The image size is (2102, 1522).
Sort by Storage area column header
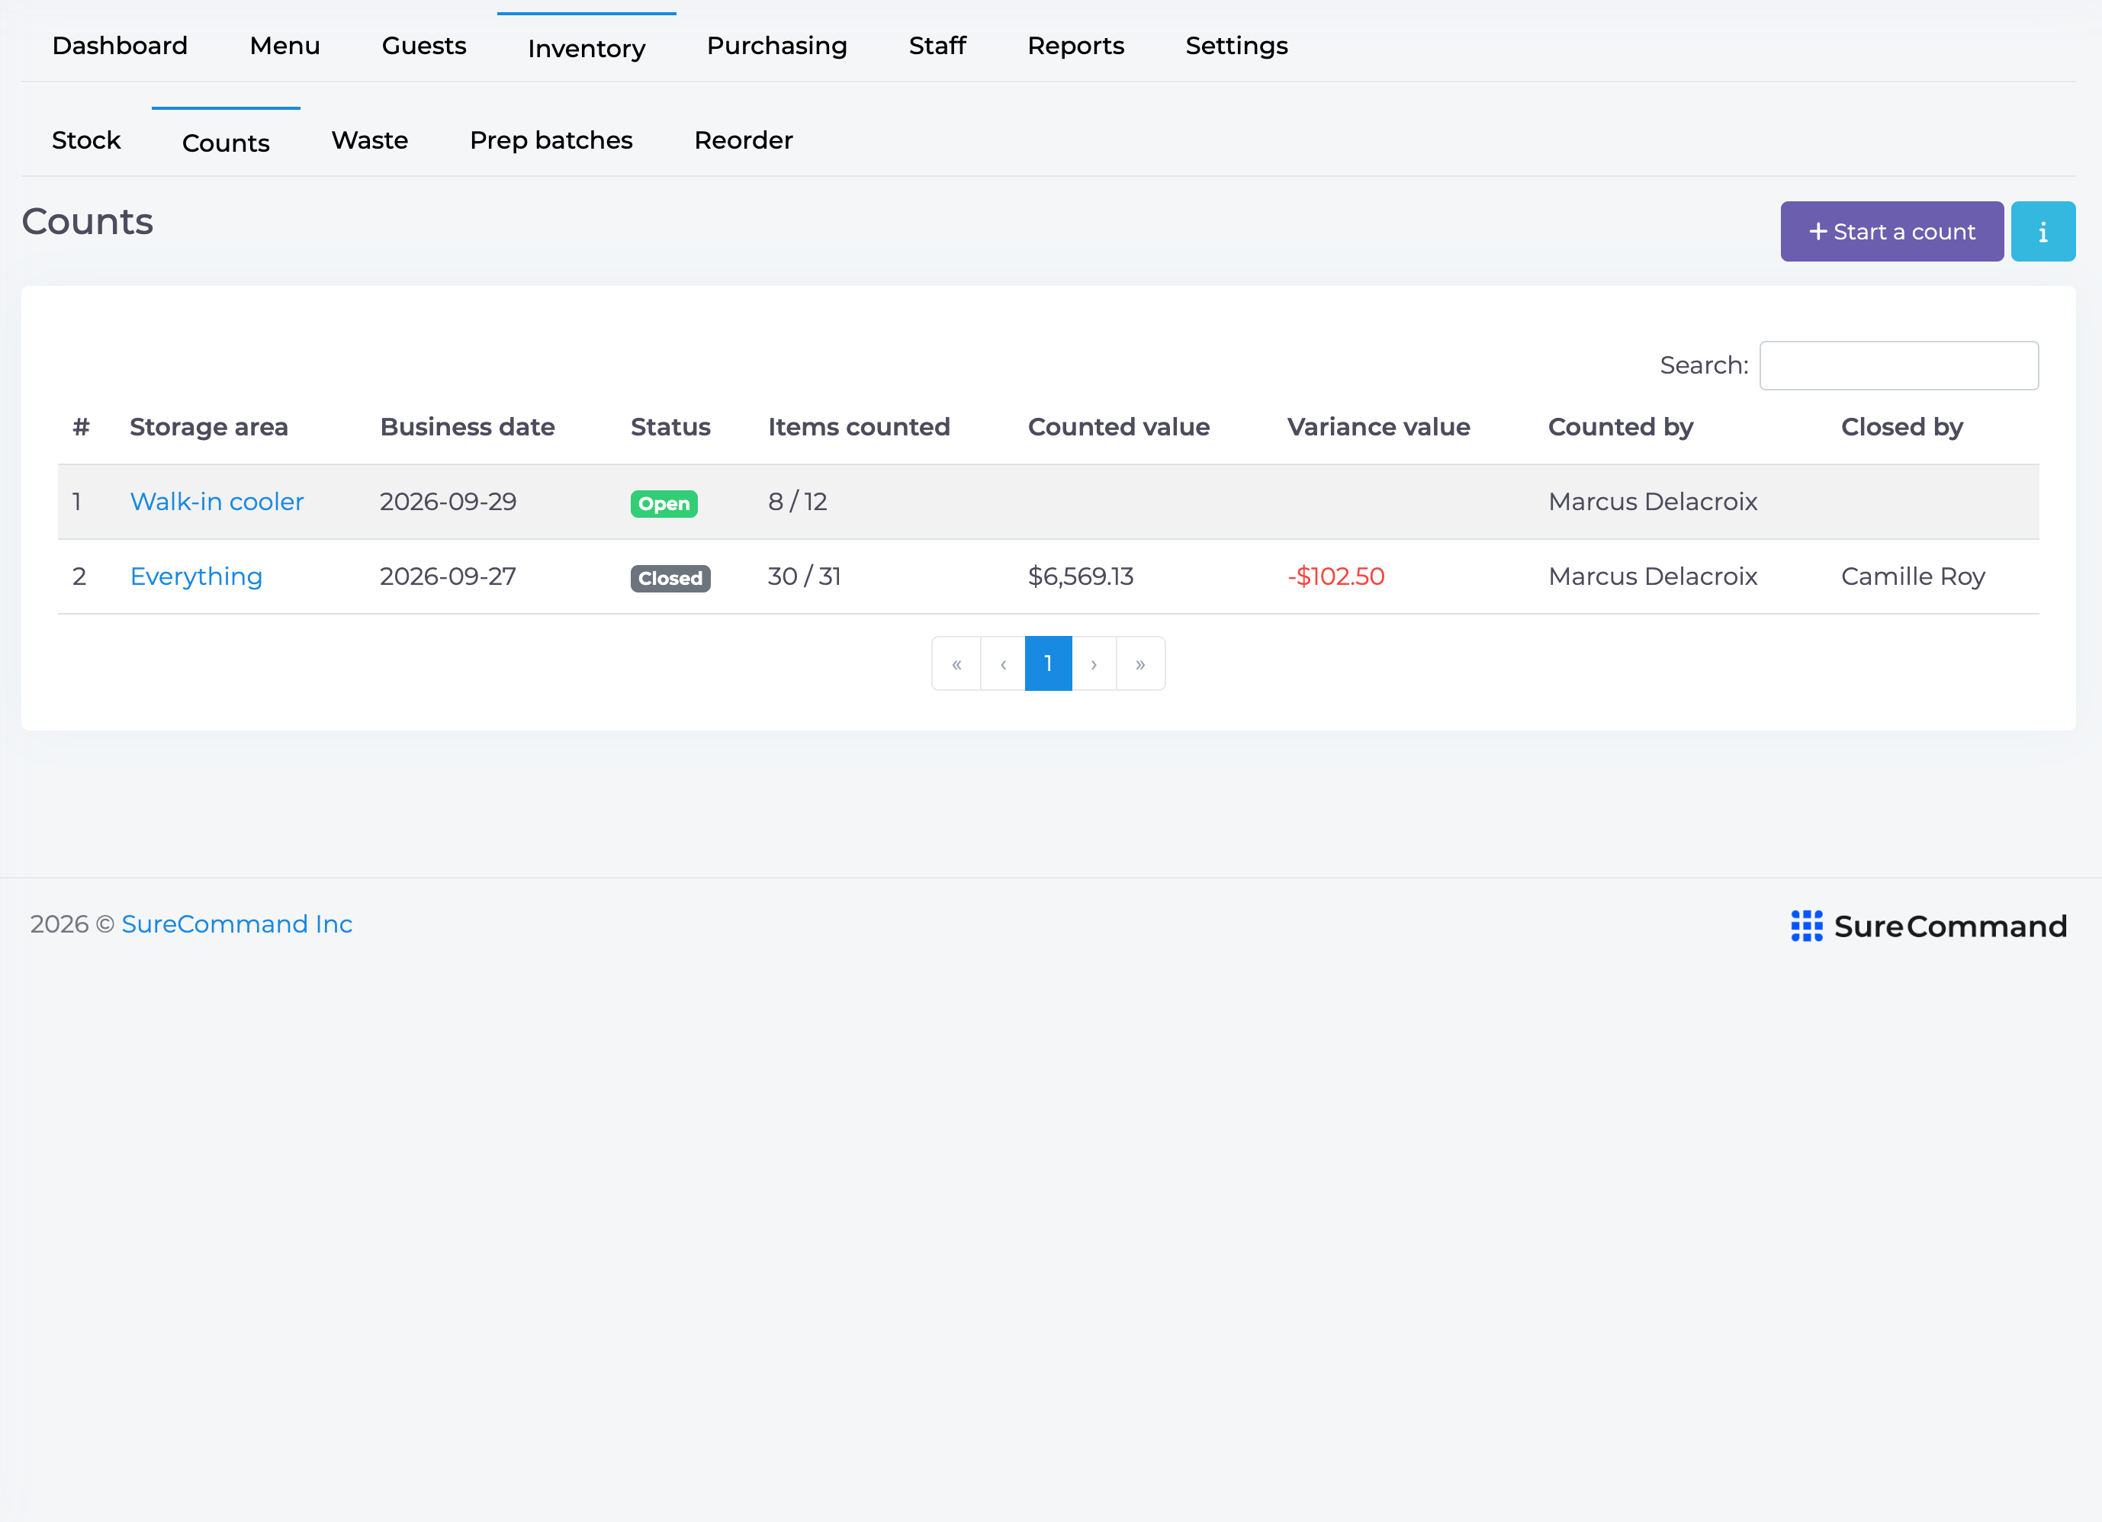(x=208, y=426)
